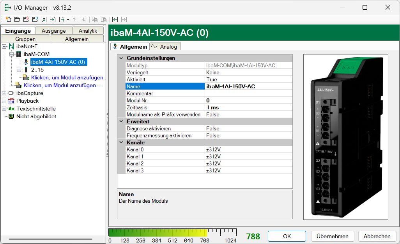
Task: Click the Aktiviert value True
Action: pyautogui.click(x=248, y=79)
